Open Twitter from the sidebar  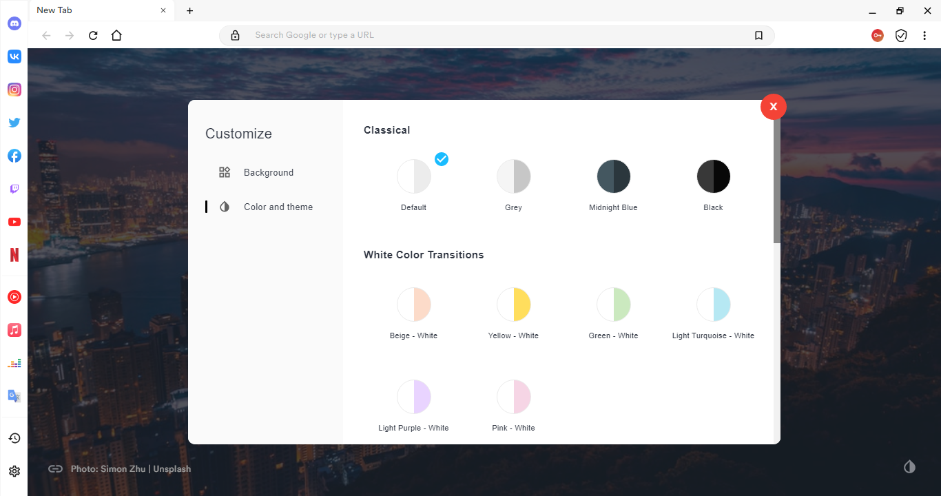tap(14, 122)
